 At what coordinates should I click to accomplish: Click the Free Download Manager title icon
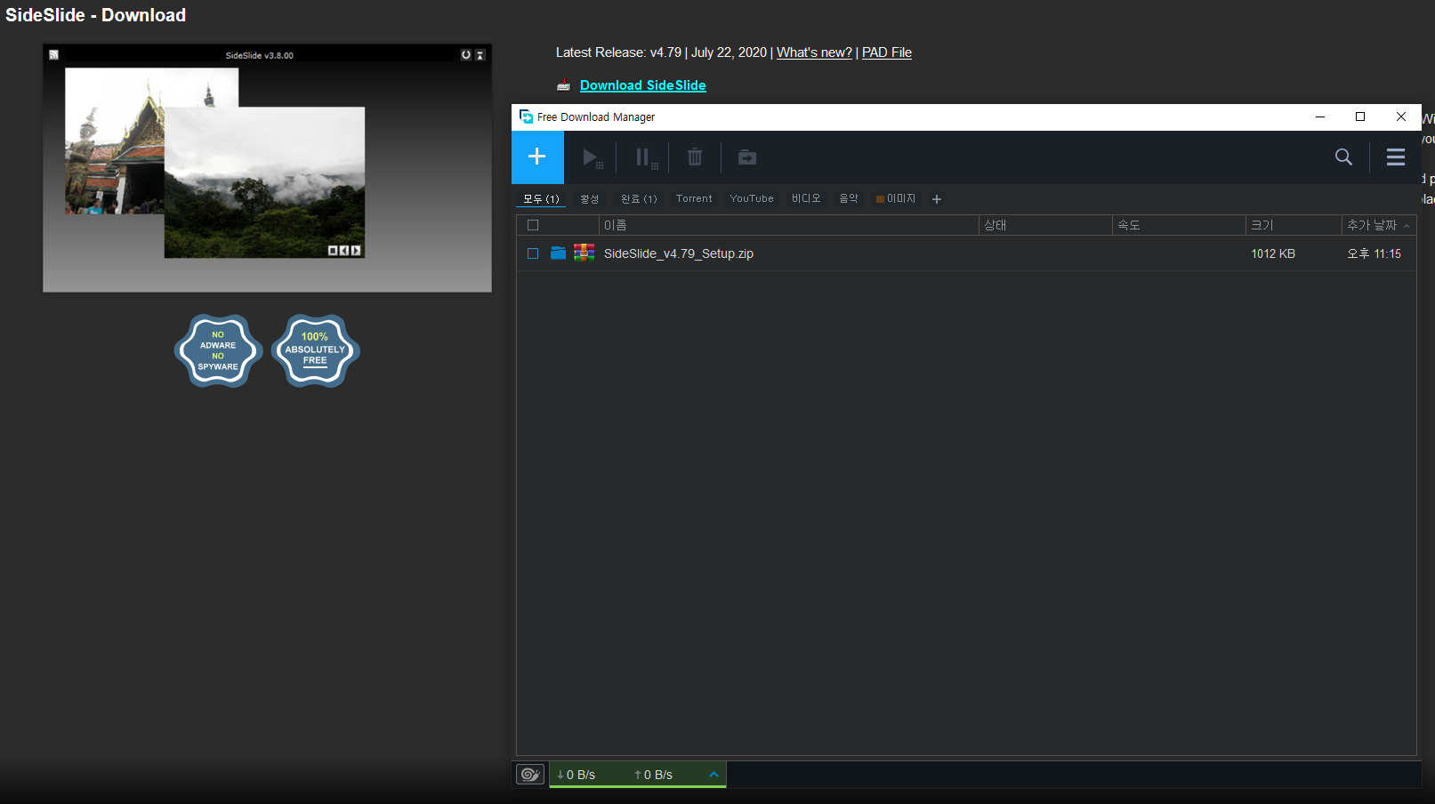(x=526, y=117)
